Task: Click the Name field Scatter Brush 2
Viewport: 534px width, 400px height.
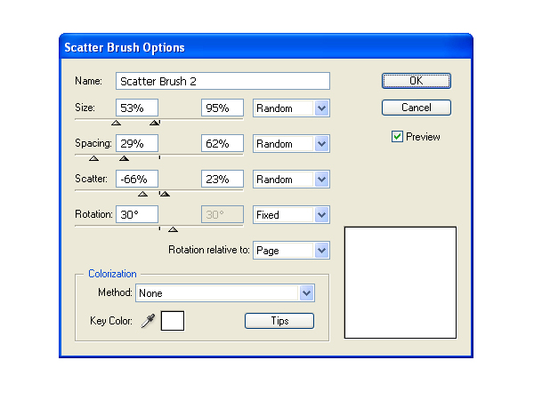Action: (222, 81)
